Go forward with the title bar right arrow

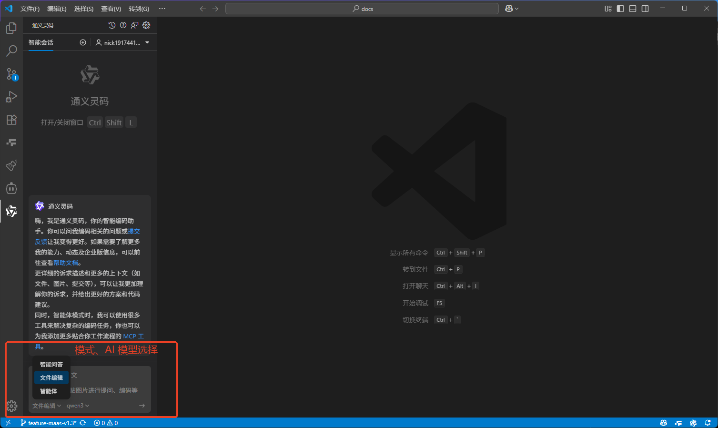[215, 9]
